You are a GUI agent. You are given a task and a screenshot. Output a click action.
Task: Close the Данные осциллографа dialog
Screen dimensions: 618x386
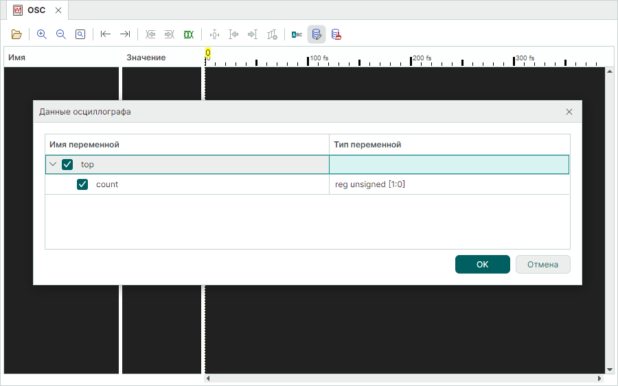coord(569,112)
